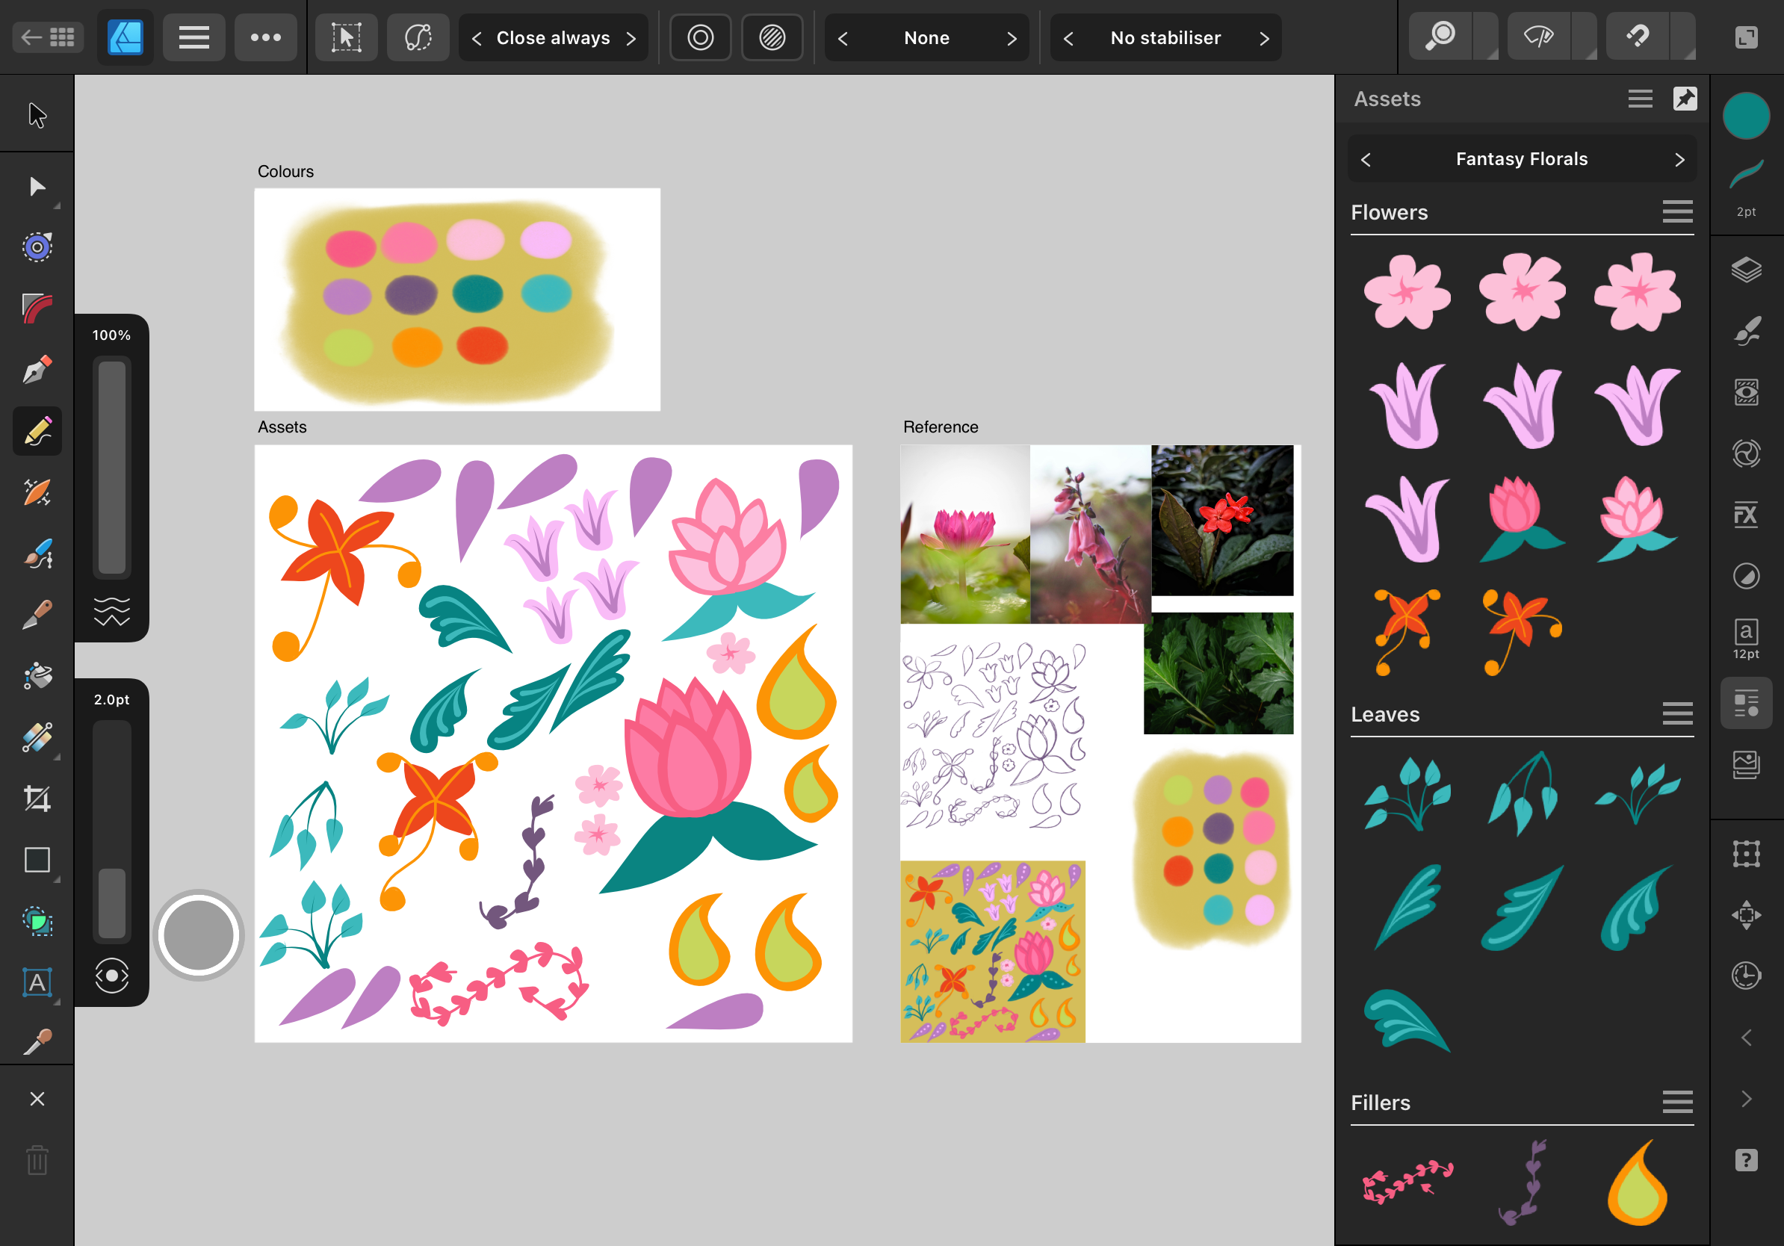Click the redo right chevron

pos(1746,1098)
